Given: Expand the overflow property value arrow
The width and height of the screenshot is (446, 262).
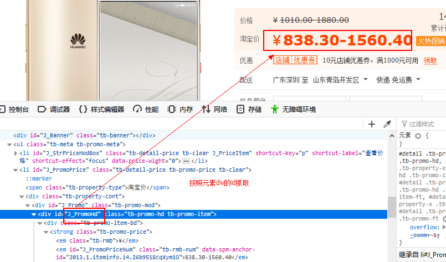Looking at the screenshot, I should tap(444, 227).
